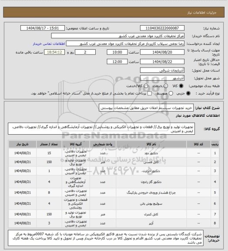Click the delivery province field آذربایجان شرقی
Viewport: 228px width, 251px height.
pos(162,70)
